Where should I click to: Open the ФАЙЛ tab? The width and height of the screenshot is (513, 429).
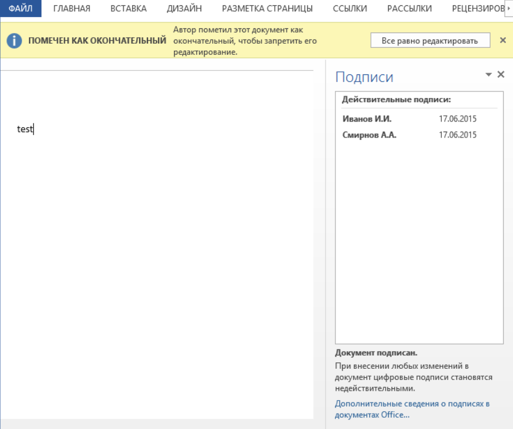[x=20, y=8]
